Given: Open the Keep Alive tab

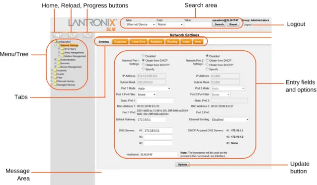Looking at the screenshot, I should pyautogui.click(x=139, y=42).
